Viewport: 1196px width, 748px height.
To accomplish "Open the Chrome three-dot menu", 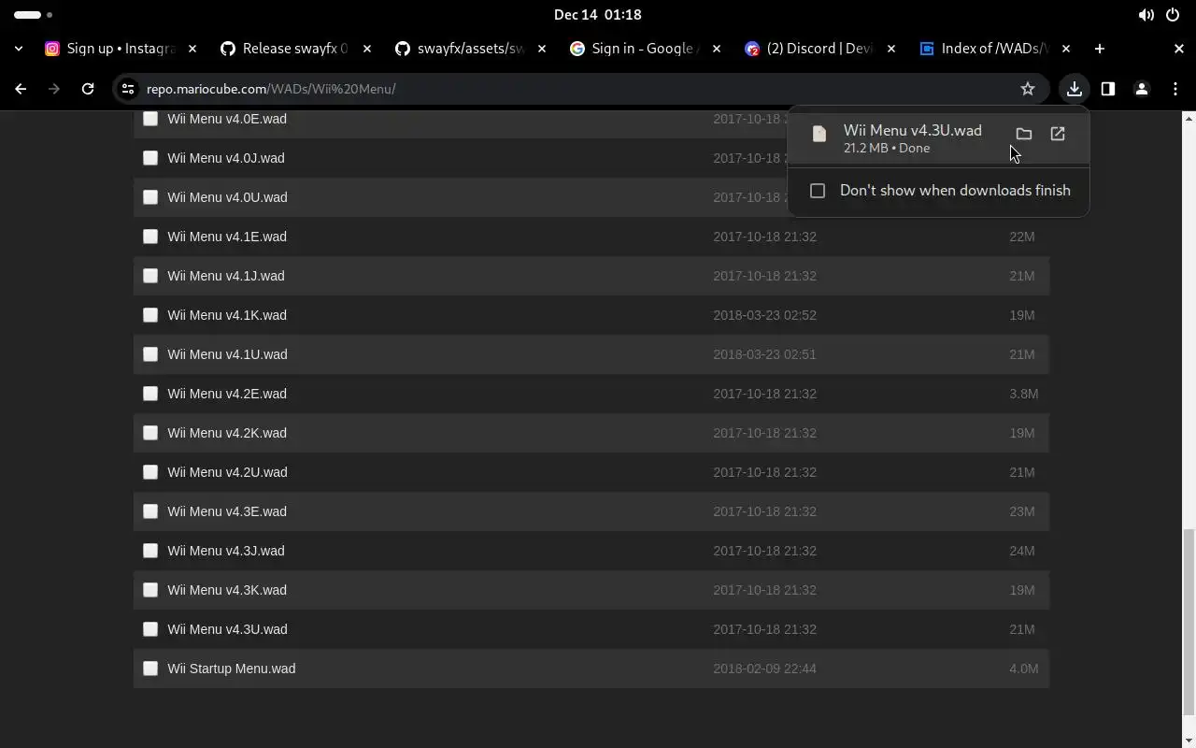I will [1175, 89].
